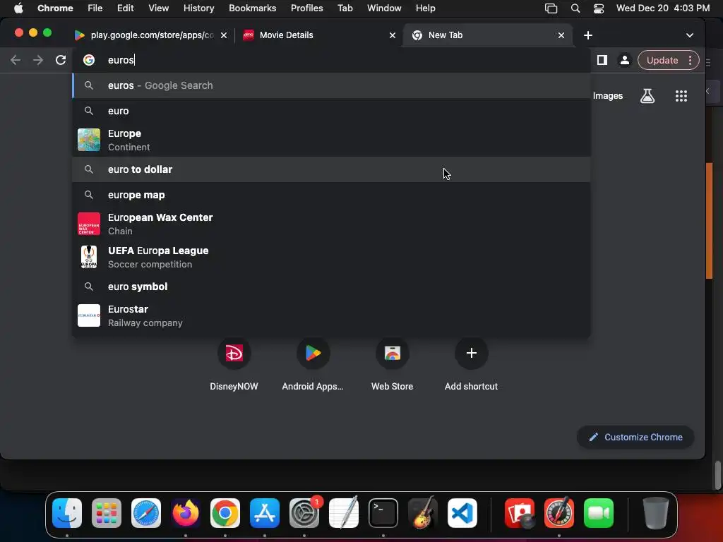The width and height of the screenshot is (723, 542).
Task: Reload the page with the refresh icon
Action: pyautogui.click(x=61, y=60)
